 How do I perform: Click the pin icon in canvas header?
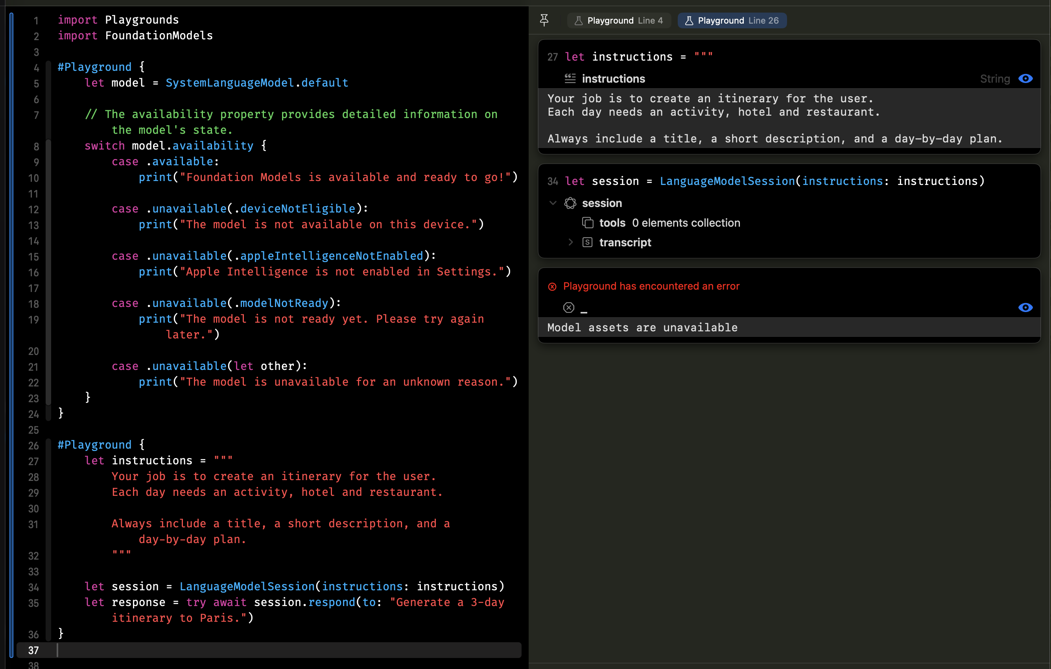(x=544, y=20)
